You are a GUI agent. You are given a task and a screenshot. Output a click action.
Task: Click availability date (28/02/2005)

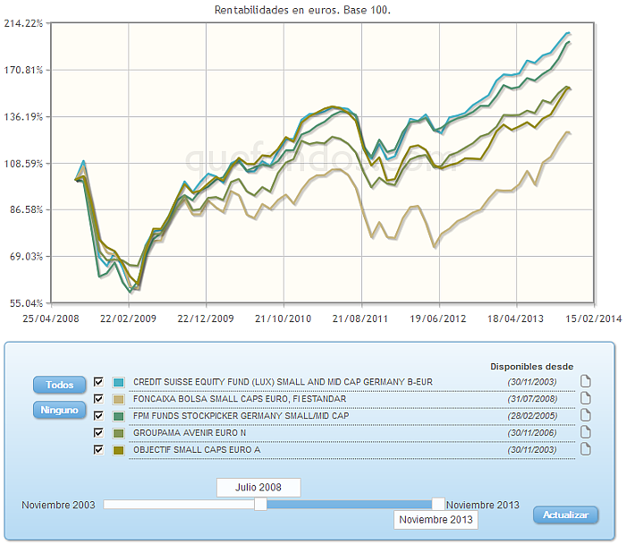(532, 416)
